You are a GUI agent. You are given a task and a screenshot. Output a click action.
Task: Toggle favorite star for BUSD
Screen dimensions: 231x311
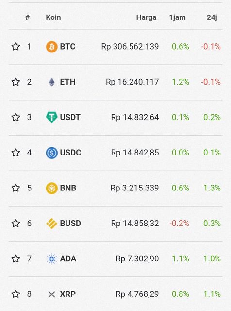[16, 224]
